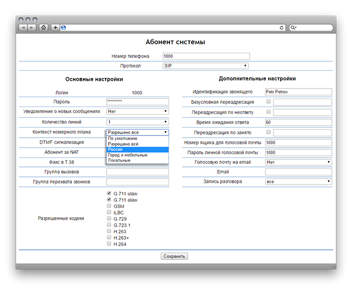Click the 'Дополнительные настройки' heading
The width and height of the screenshot is (352, 285).
pos(257,78)
